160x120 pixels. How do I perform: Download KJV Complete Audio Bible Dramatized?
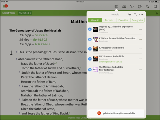[x=90, y=39]
